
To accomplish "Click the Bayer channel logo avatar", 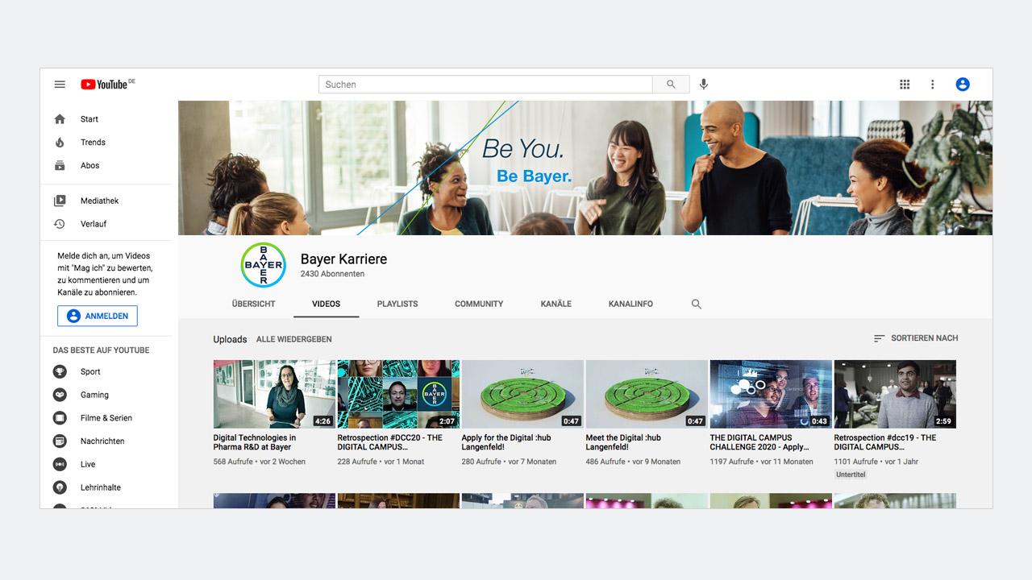I will pos(263,265).
